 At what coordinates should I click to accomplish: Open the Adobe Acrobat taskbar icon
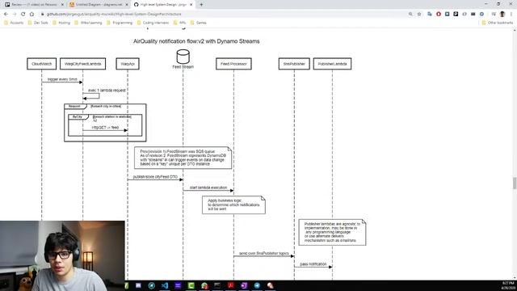pyautogui.click(x=230, y=285)
